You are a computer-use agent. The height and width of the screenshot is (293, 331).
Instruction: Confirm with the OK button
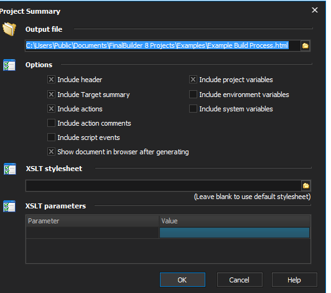point(182,280)
